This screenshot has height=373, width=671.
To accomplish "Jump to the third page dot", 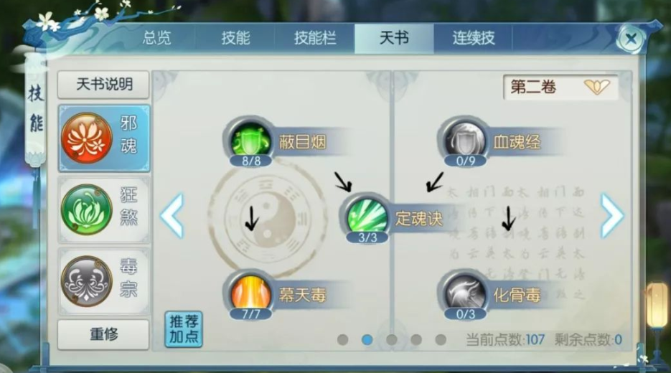I will coord(391,339).
